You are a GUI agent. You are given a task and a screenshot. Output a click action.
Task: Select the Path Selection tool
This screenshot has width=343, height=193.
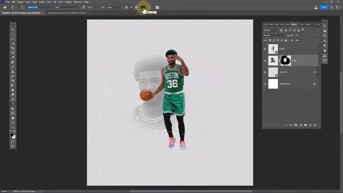click(13, 108)
